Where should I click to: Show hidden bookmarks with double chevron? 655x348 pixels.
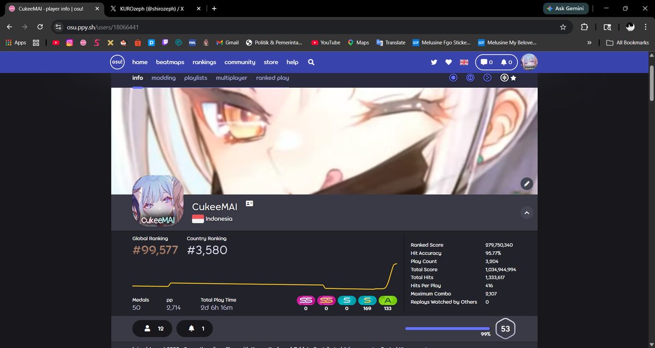(589, 43)
